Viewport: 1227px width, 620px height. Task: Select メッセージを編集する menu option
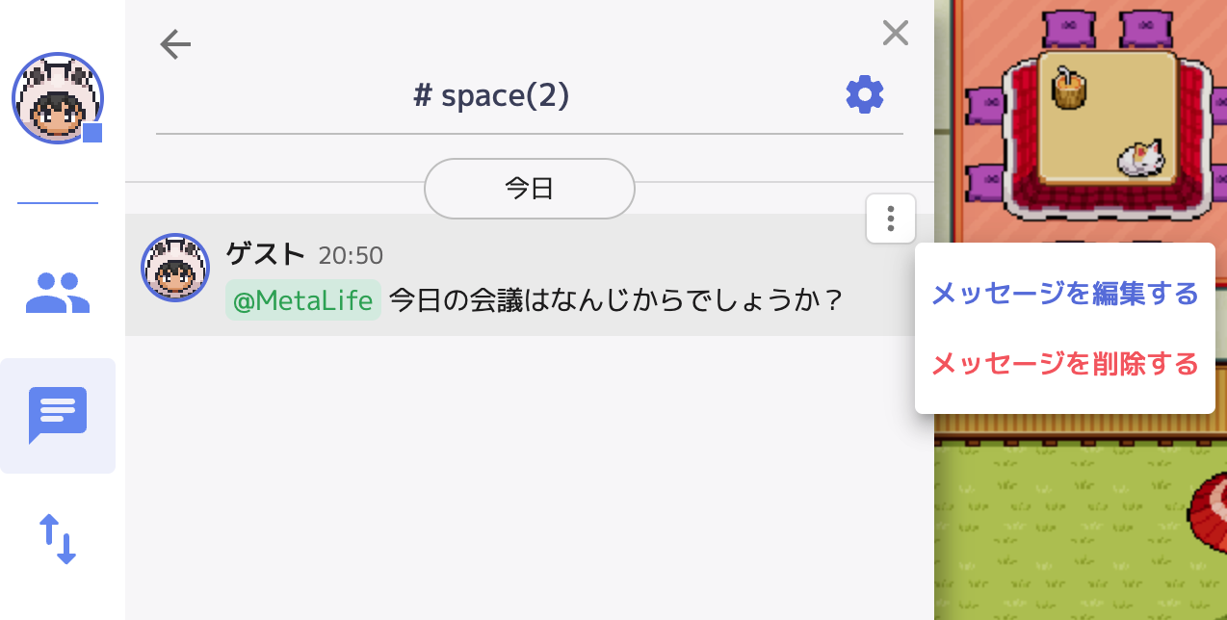click(1064, 294)
